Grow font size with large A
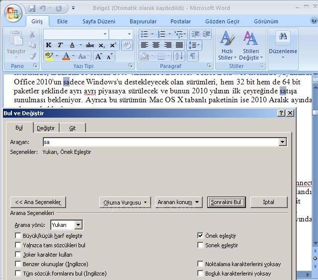Viewport: 318px width, 280px height. pos(98,56)
